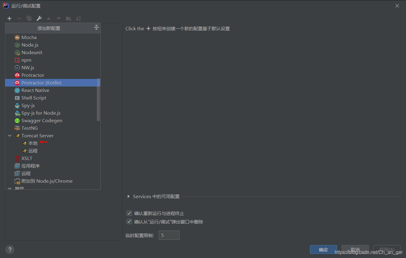Click the remove configuration minus icon
The image size is (406, 258).
click(x=19, y=18)
